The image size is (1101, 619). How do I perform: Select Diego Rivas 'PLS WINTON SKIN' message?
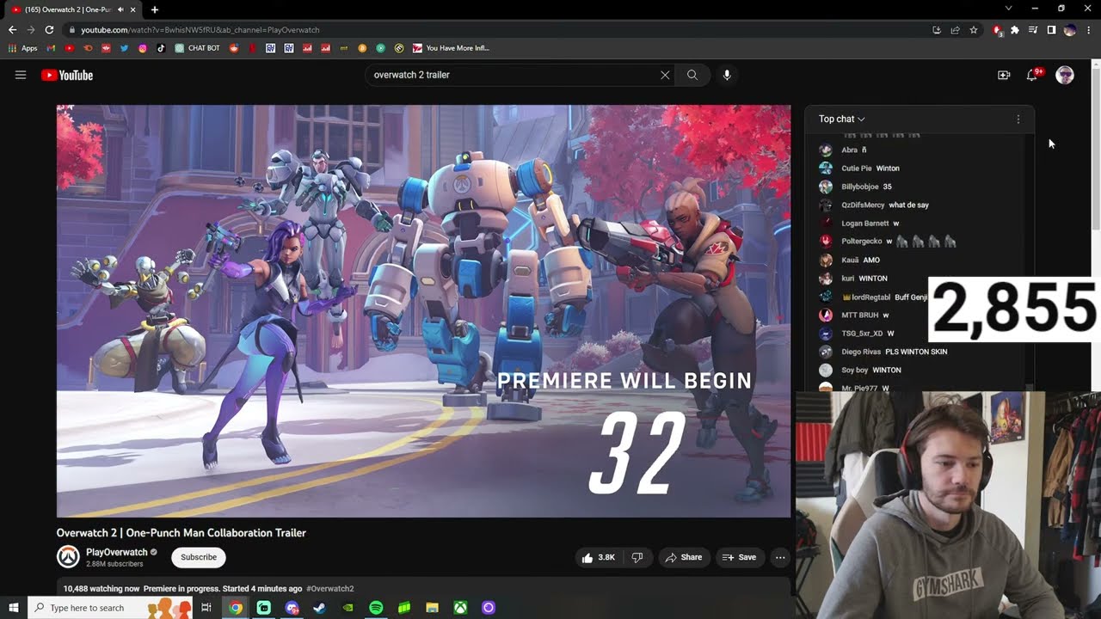click(915, 352)
